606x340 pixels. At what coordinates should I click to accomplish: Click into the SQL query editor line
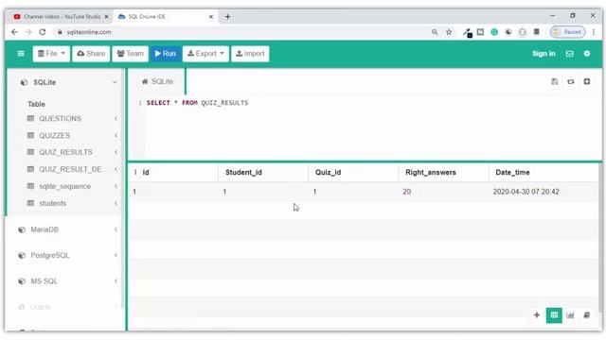[198, 103]
